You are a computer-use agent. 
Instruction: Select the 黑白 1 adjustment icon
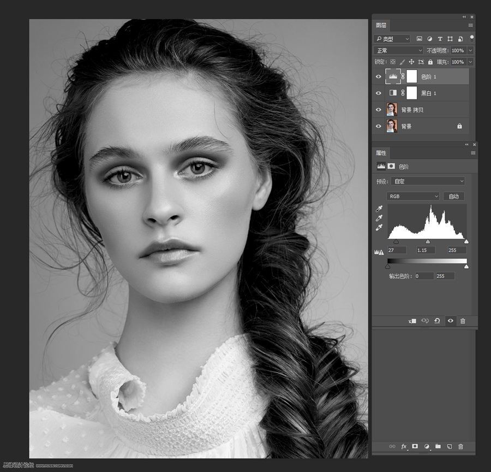[393, 93]
